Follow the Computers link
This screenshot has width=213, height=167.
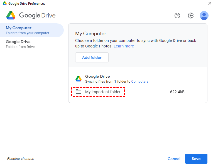coord(140,82)
